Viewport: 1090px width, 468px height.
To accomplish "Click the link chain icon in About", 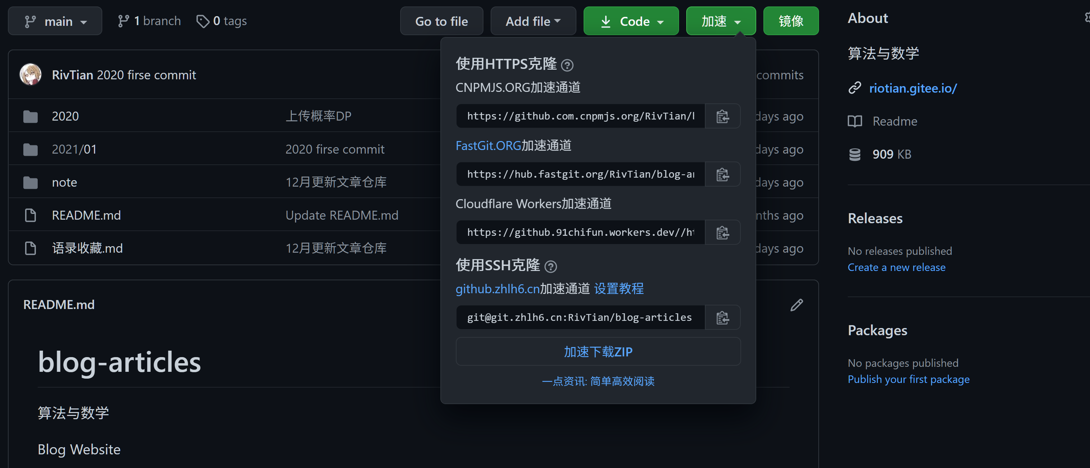I will click(x=854, y=88).
